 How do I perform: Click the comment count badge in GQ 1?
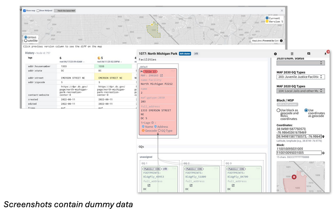(x=165, y=169)
